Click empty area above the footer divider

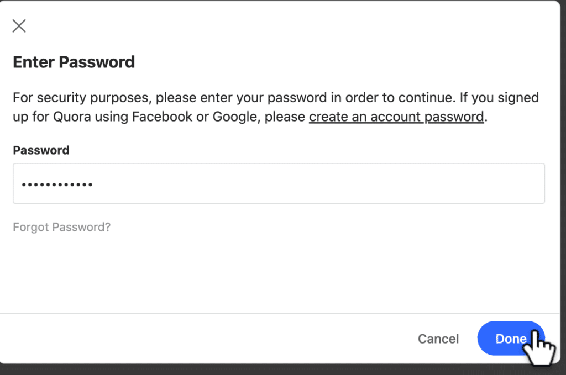pyautogui.click(x=280, y=274)
